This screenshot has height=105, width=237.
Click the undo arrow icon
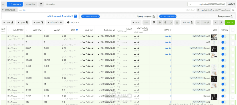pyautogui.click(x=171, y=22)
